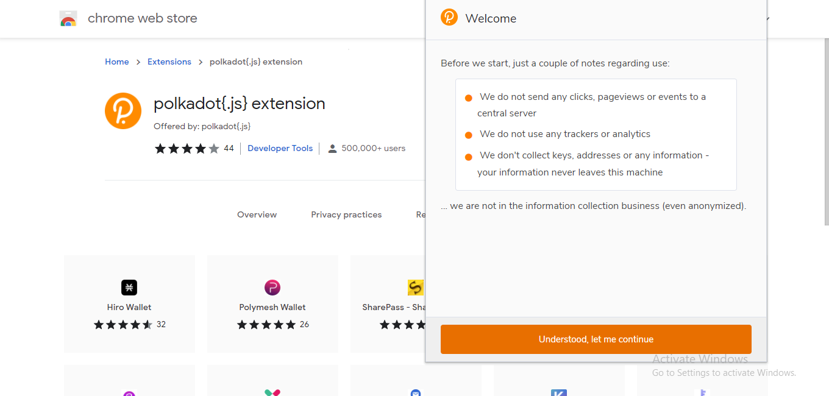The width and height of the screenshot is (829, 396).
Task: Click the 'do not send any clicks' note
Action: coord(592,105)
